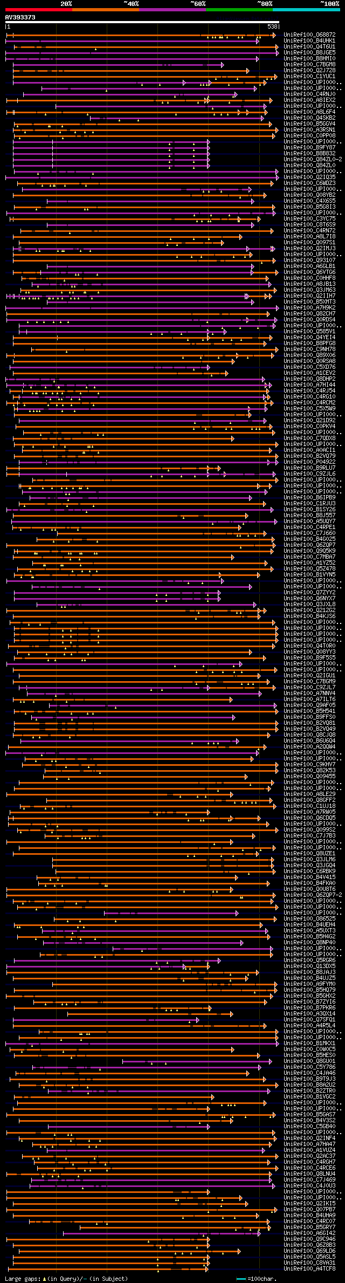This screenshot has height=1283, width=345.
Task: Click the label UniRef100_Q2IMJ3
Action: point(309,249)
